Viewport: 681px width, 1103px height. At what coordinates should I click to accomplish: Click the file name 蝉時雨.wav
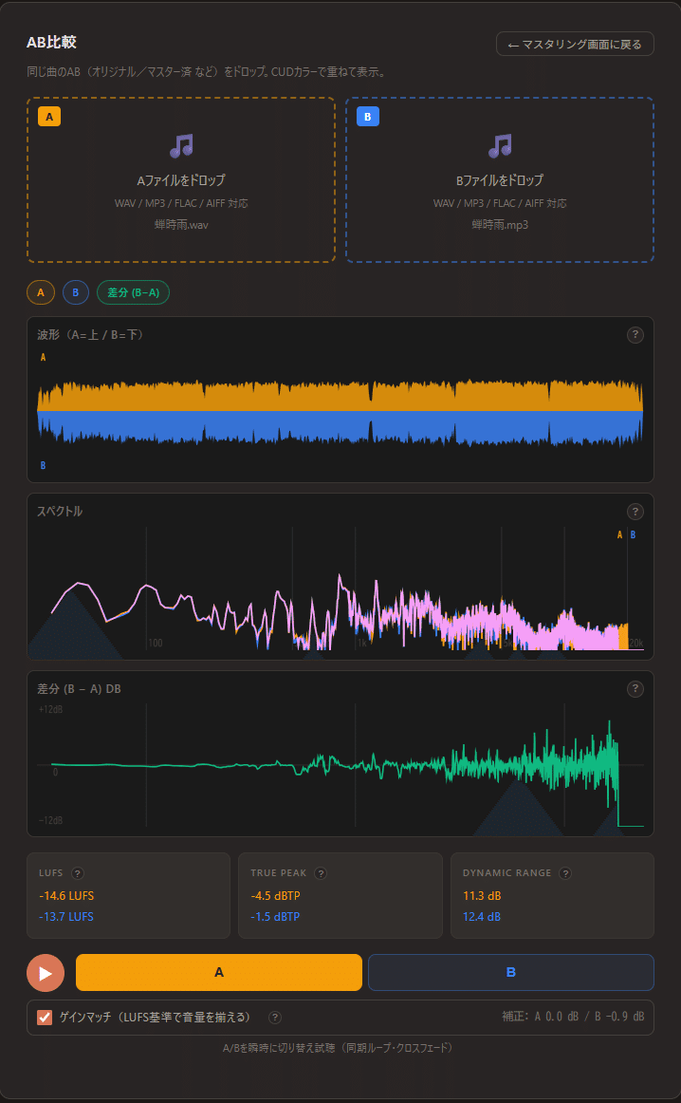(x=181, y=225)
